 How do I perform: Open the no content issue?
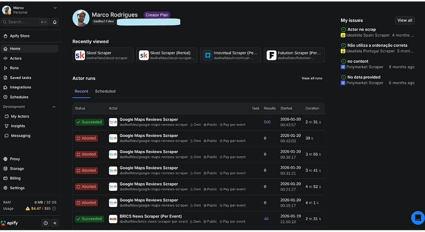[x=358, y=61]
